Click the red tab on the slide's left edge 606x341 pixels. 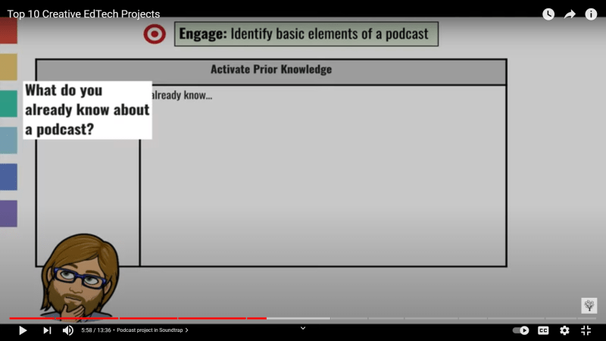[x=8, y=31]
